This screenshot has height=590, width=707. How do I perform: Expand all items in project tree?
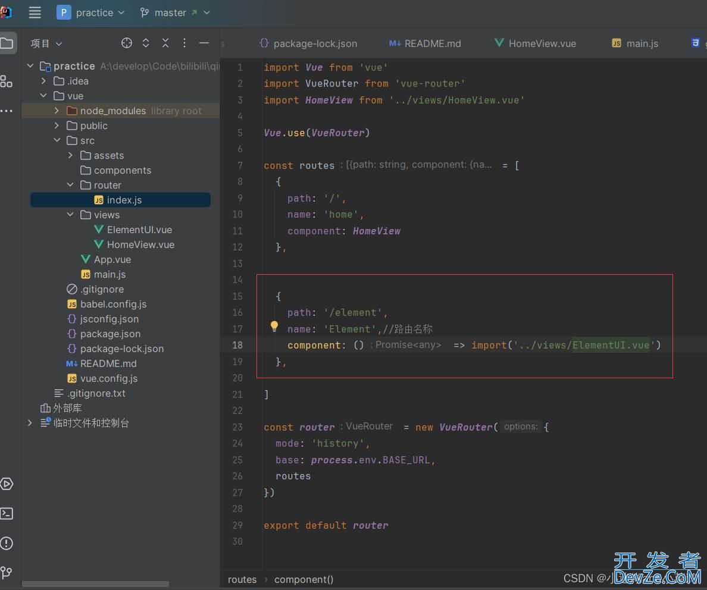[146, 43]
